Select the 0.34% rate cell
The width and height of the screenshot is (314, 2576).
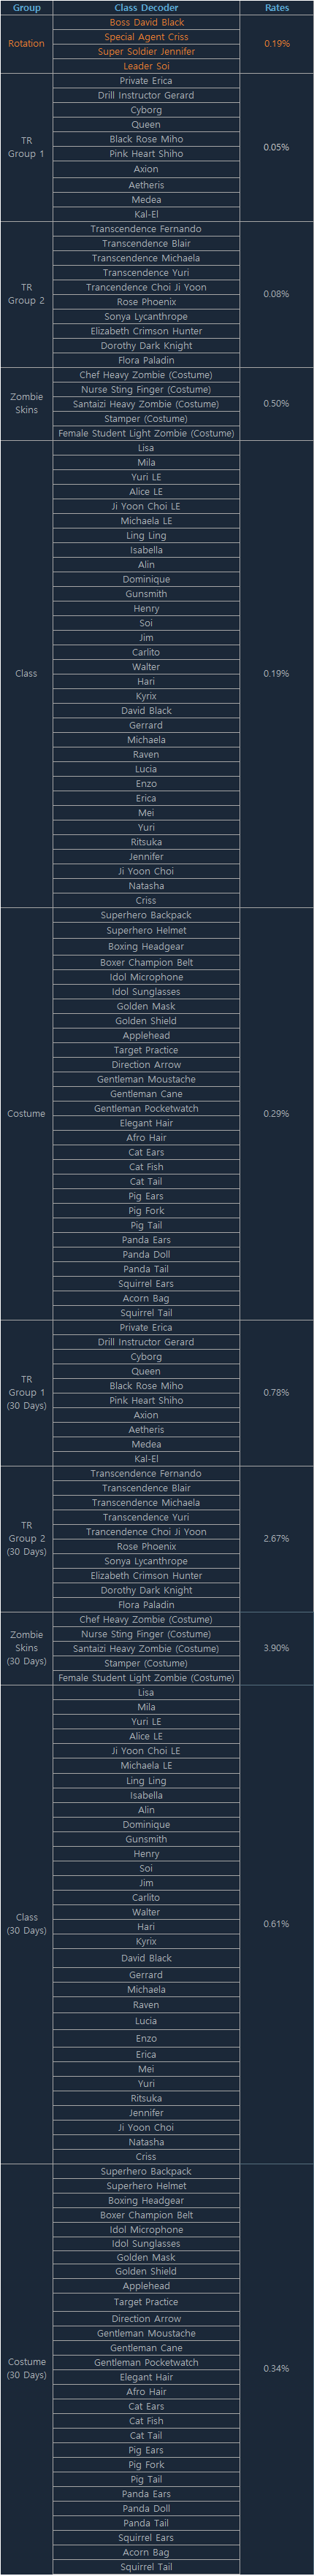(x=276, y=2368)
